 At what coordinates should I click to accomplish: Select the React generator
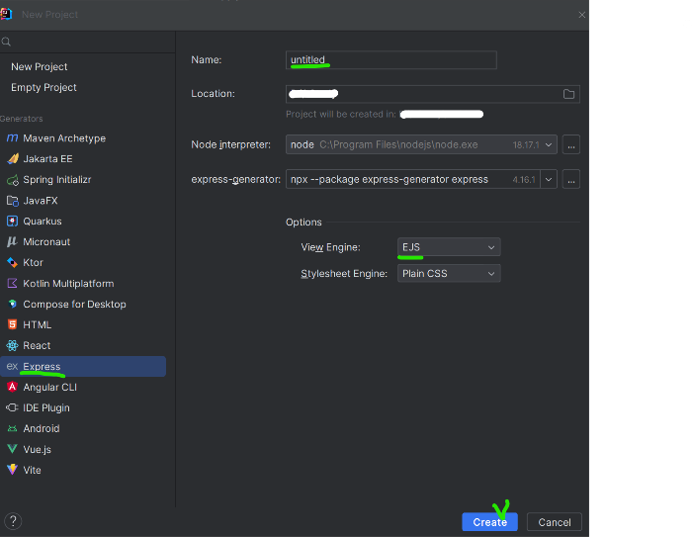(x=37, y=346)
